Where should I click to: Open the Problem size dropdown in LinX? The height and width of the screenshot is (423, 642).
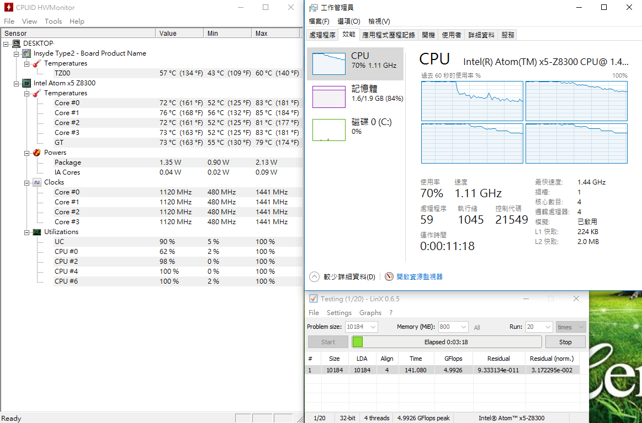[373, 327]
